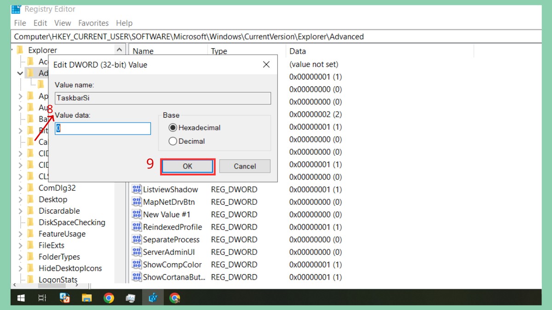Screen dimensions: 552x310
Task: Expand the FileExts tree node
Action: (19, 245)
